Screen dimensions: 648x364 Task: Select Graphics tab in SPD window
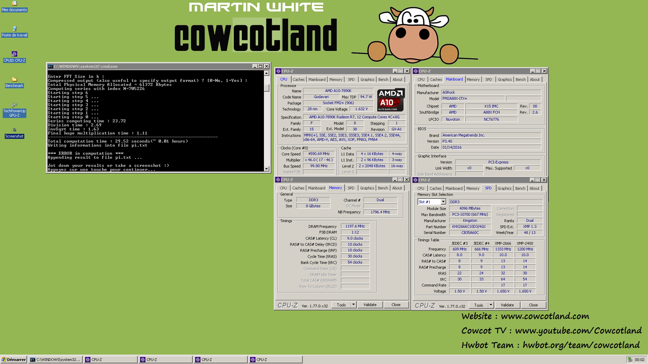504,188
